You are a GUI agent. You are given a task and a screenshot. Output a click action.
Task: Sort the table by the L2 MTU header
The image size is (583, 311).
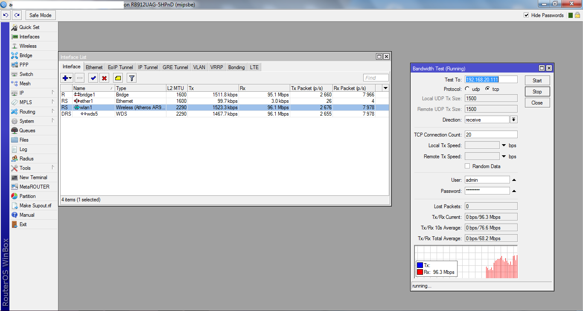pyautogui.click(x=177, y=88)
